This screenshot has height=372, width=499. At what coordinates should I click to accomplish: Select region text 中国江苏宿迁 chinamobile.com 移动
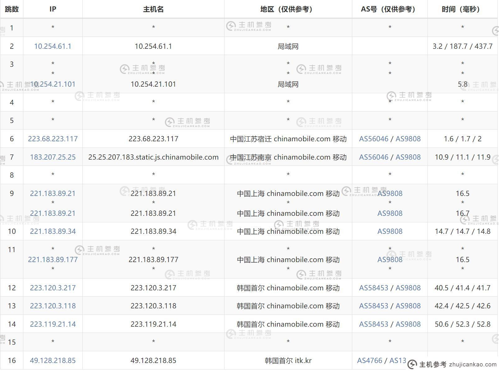tap(288, 139)
